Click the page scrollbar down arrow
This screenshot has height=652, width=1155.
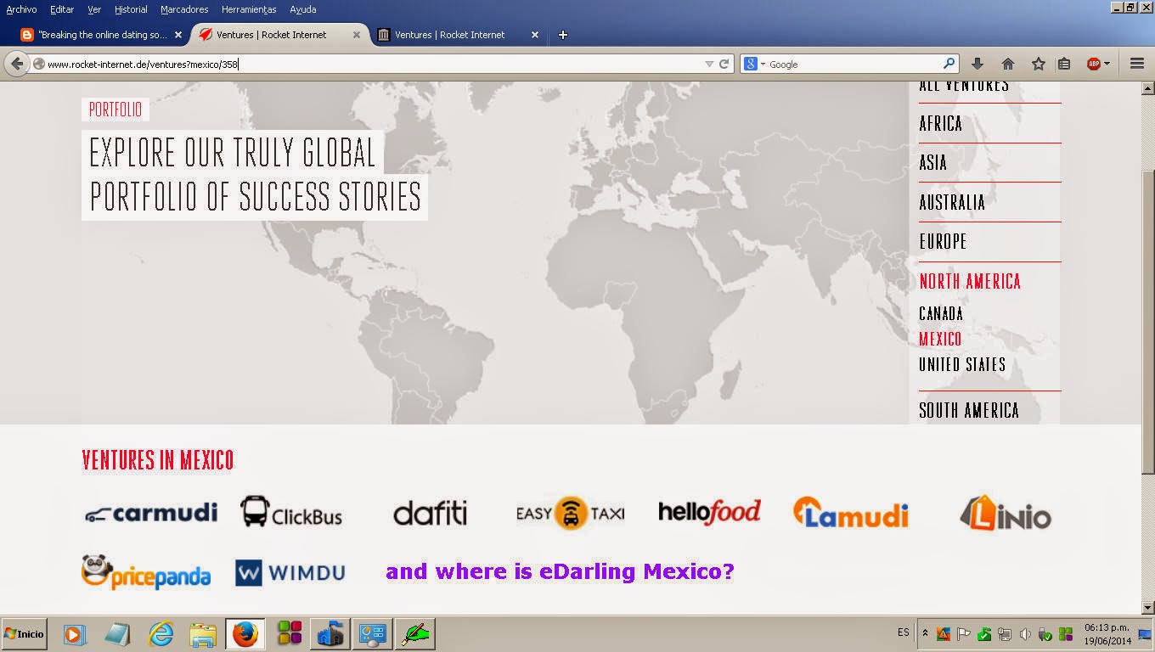pos(1148,607)
